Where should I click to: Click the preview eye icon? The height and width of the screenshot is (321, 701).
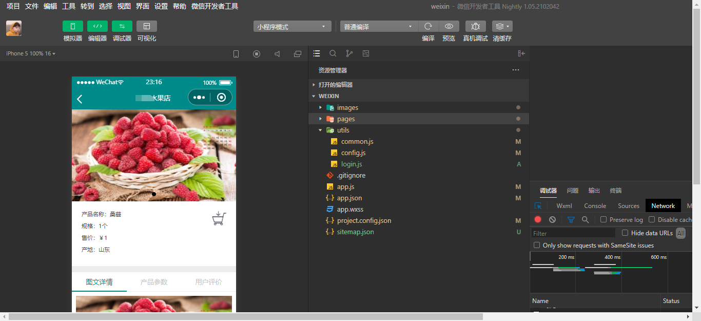click(x=449, y=26)
